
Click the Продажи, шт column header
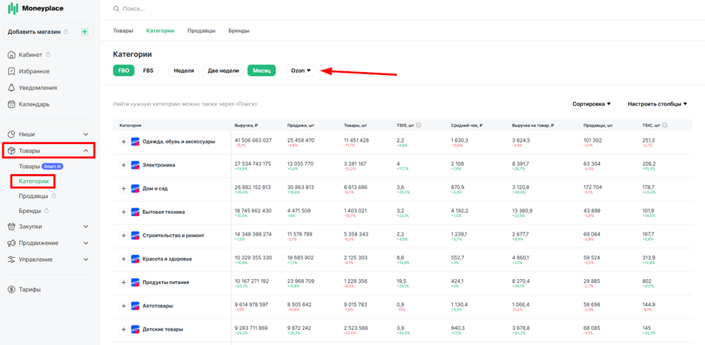tap(300, 125)
